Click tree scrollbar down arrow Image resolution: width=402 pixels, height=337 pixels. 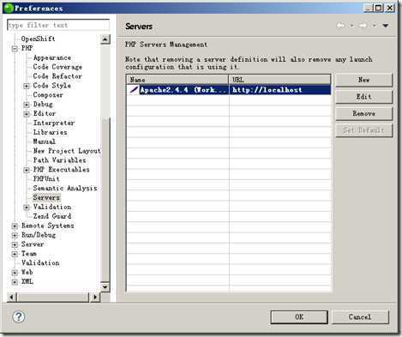pos(105,286)
